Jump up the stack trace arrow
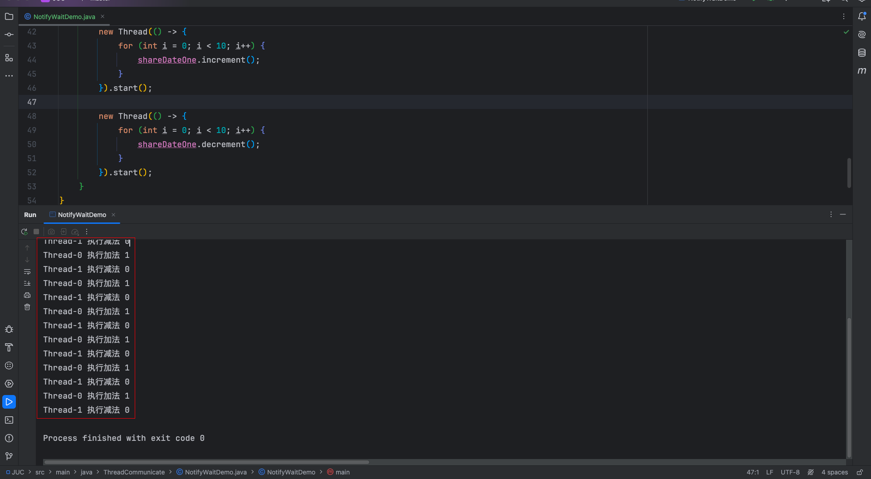 (27, 248)
